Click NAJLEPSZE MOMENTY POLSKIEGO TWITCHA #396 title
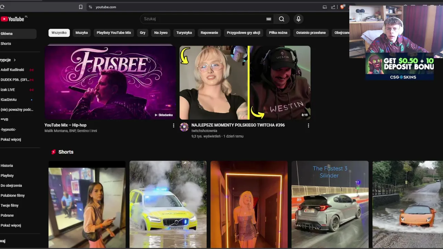 pyautogui.click(x=238, y=125)
